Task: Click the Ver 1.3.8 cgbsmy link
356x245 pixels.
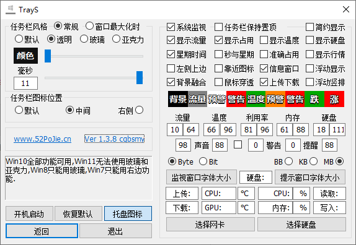Action: [114, 139]
